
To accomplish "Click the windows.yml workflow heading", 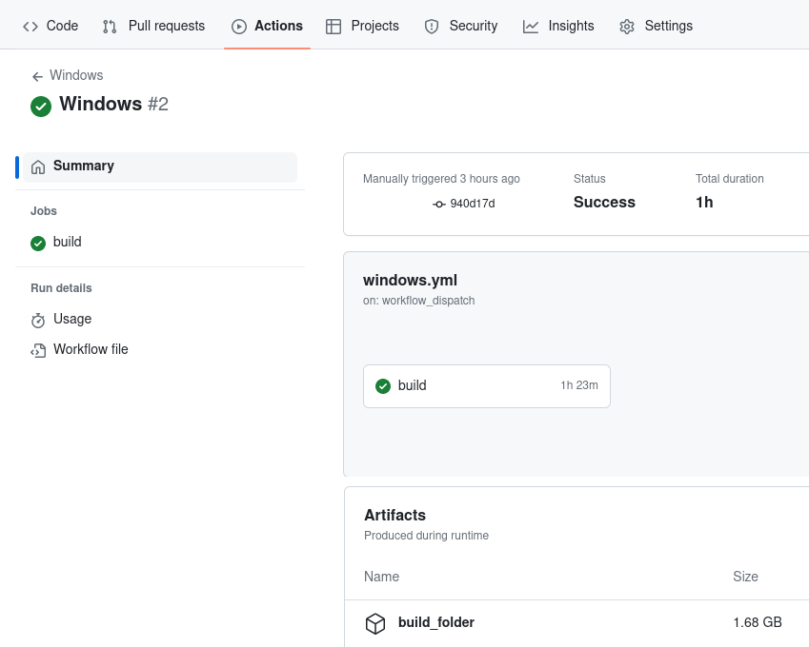I will pyautogui.click(x=410, y=281).
